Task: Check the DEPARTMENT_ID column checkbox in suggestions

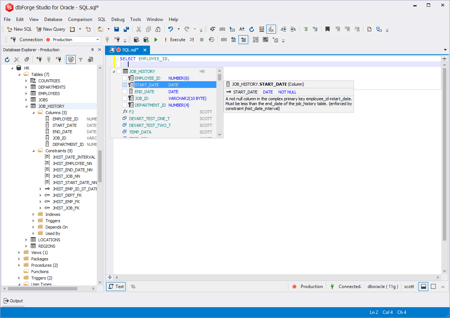Action: coord(125,105)
